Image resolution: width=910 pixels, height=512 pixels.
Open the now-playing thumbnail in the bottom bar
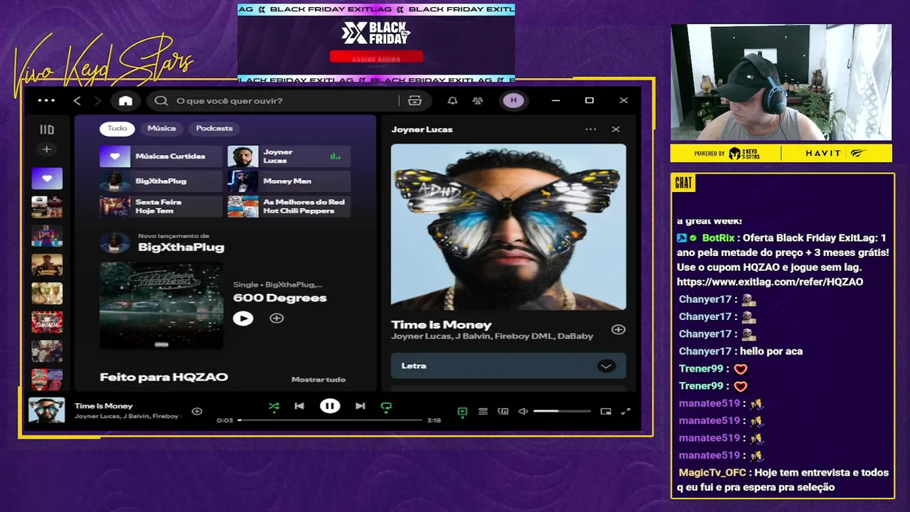tap(47, 410)
